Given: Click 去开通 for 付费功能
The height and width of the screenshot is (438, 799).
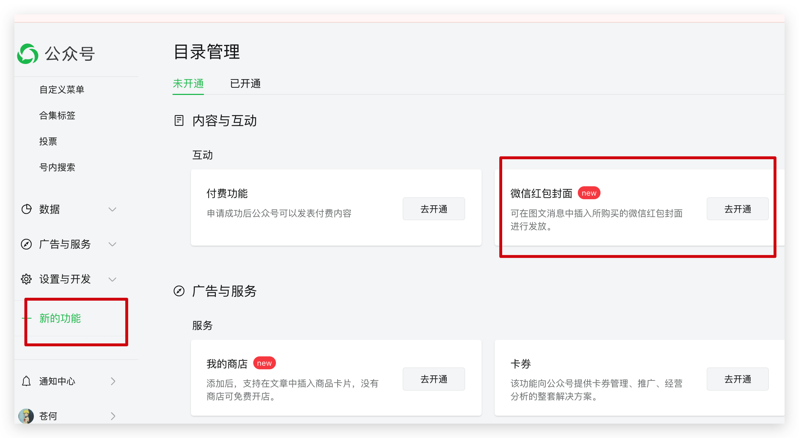Looking at the screenshot, I should [434, 209].
